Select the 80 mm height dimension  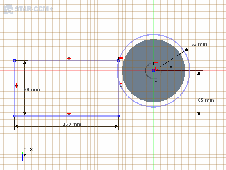point(32,89)
